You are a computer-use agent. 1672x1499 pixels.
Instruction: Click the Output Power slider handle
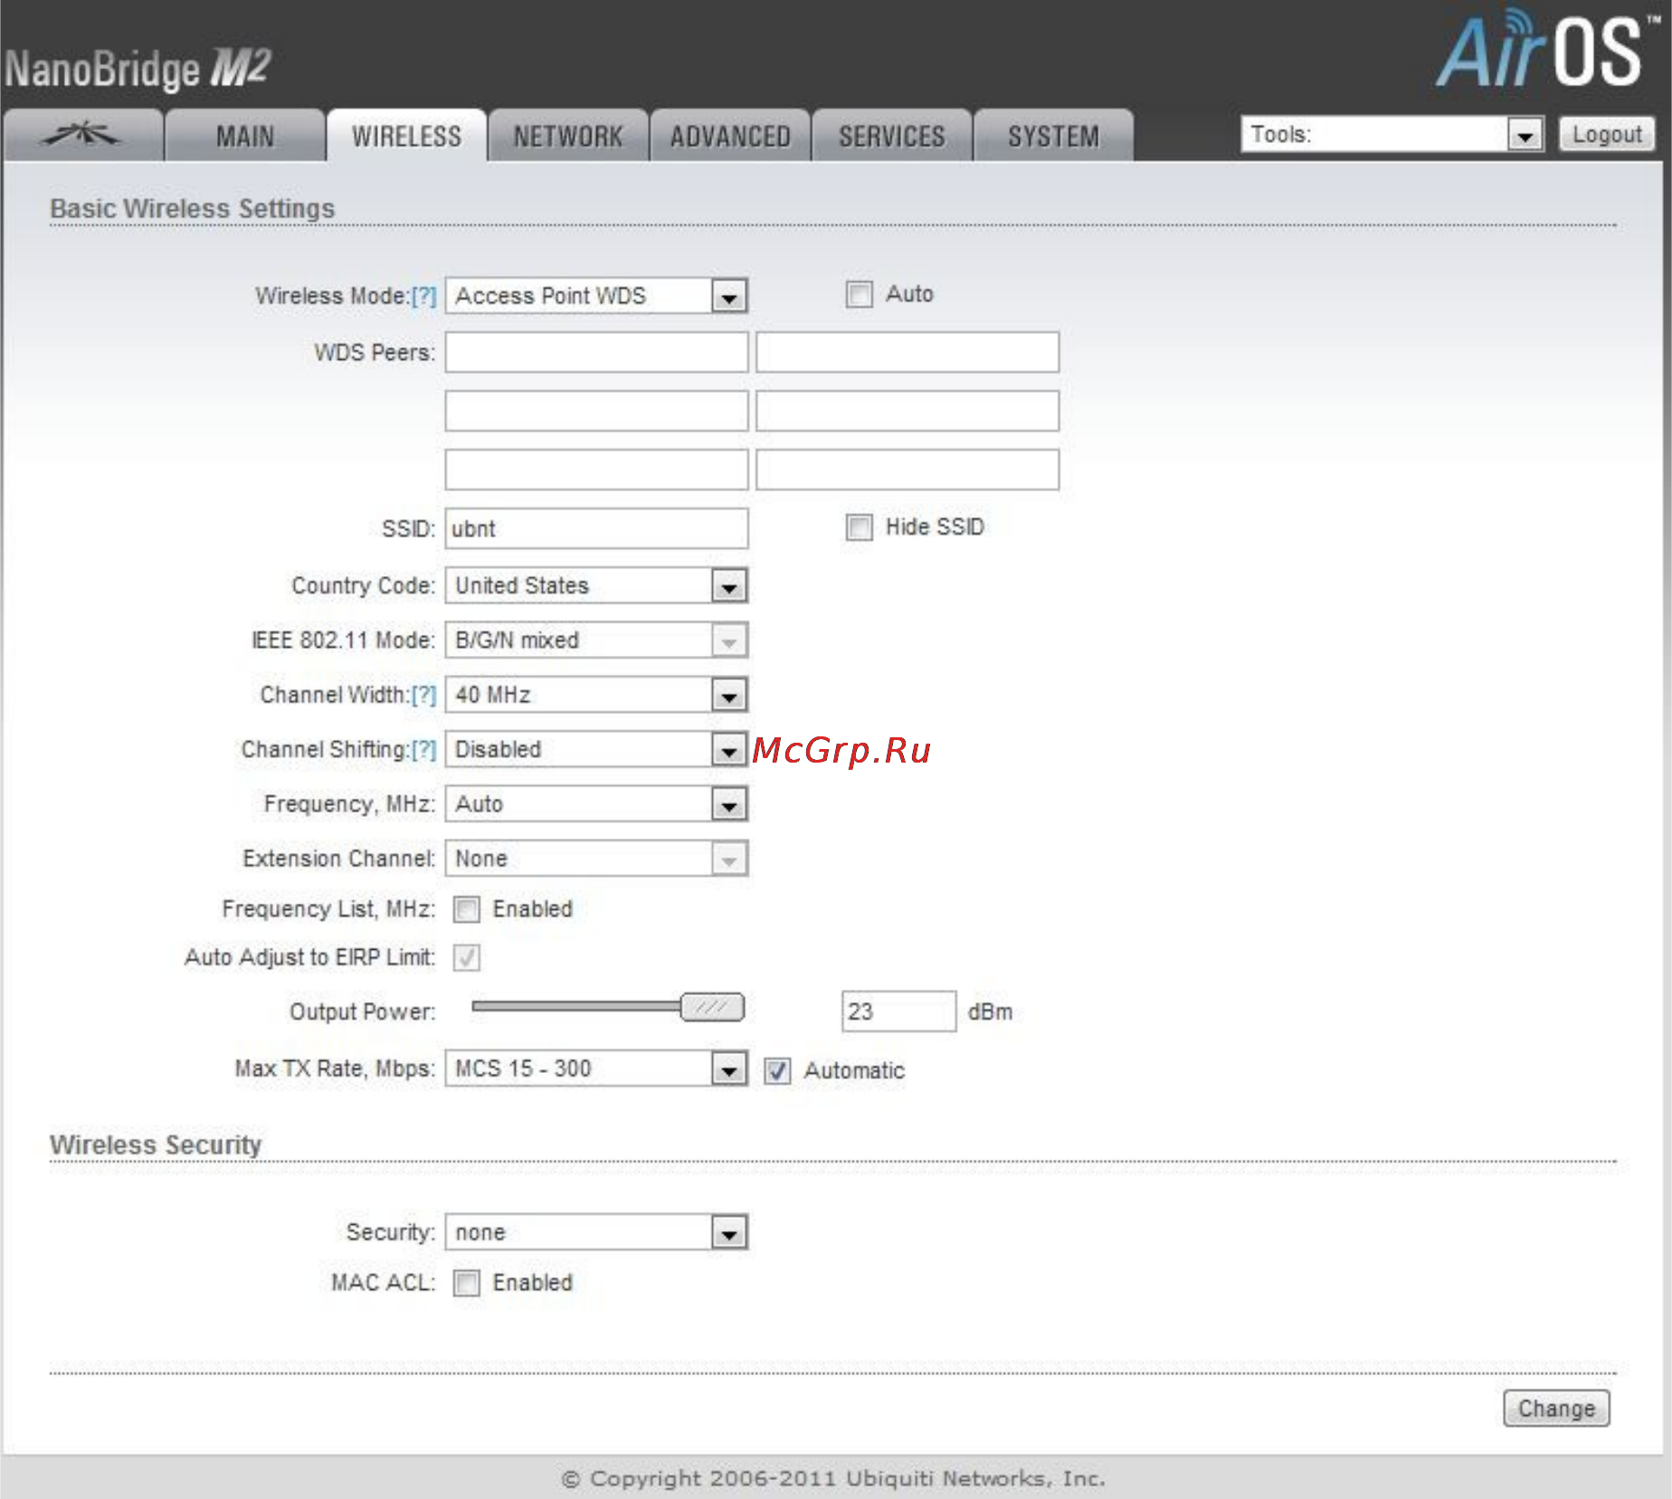coord(712,1007)
